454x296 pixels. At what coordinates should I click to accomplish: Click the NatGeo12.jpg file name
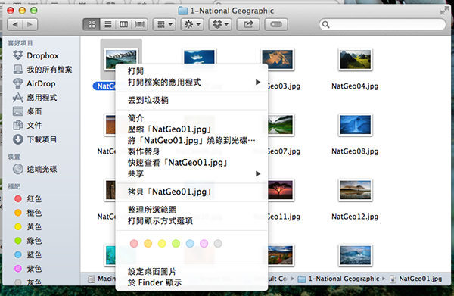(355, 217)
